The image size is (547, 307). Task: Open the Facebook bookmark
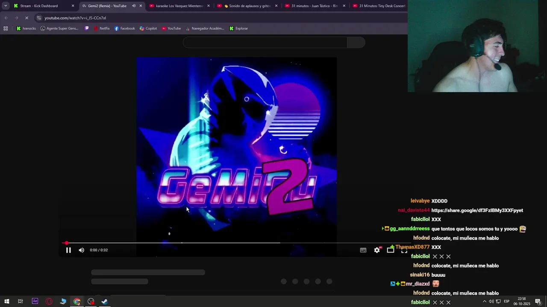[x=124, y=29]
